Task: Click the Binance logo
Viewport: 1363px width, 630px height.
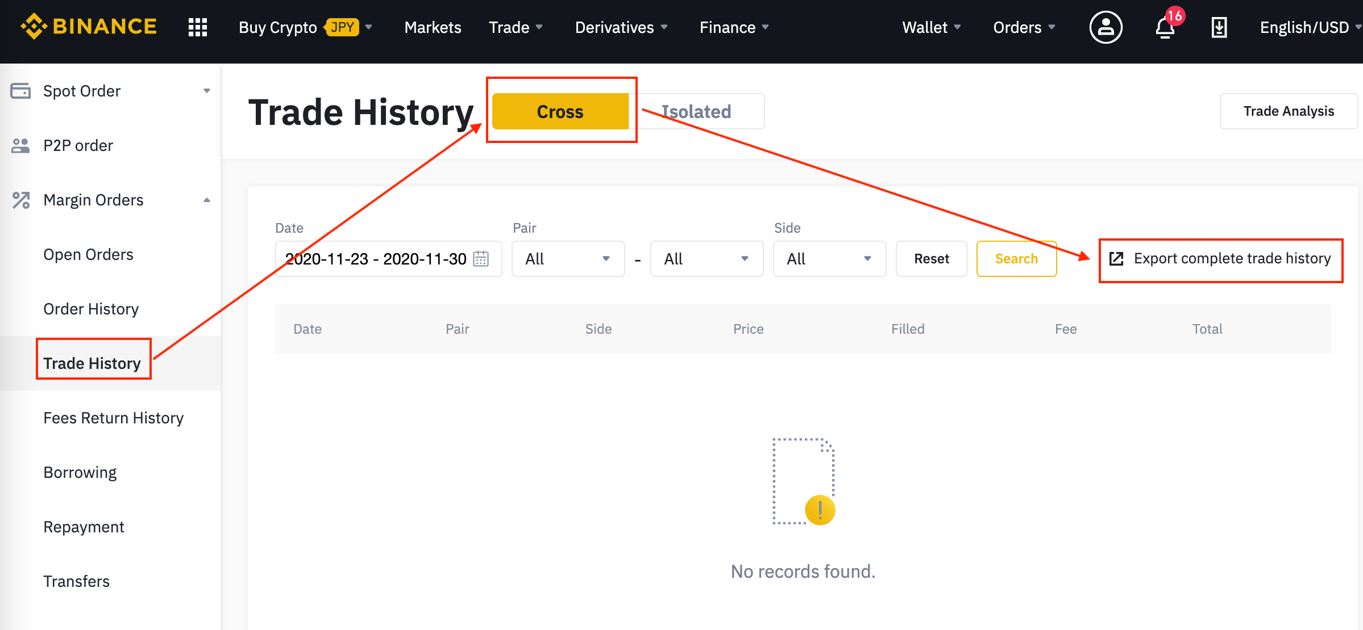Action: click(x=89, y=27)
